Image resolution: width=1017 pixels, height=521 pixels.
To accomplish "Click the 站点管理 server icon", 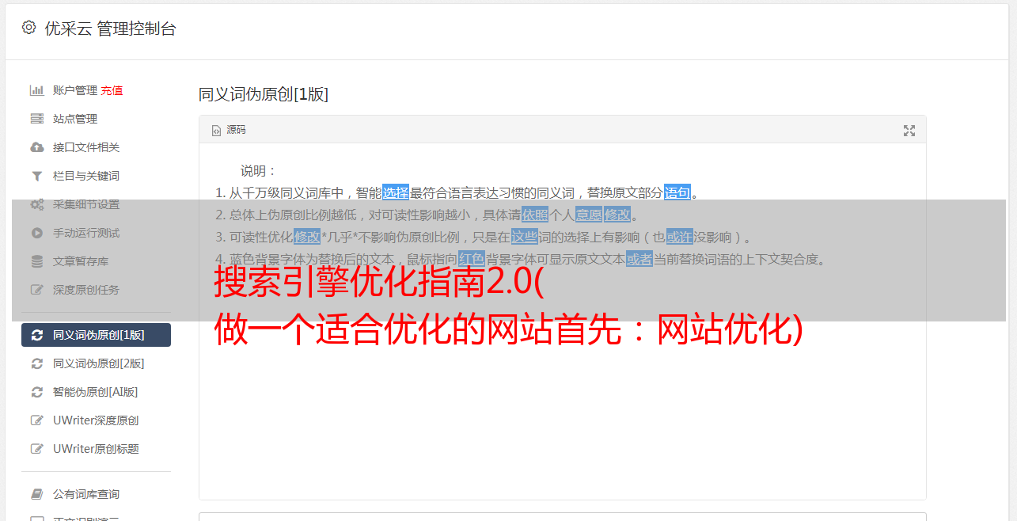I will (x=36, y=119).
